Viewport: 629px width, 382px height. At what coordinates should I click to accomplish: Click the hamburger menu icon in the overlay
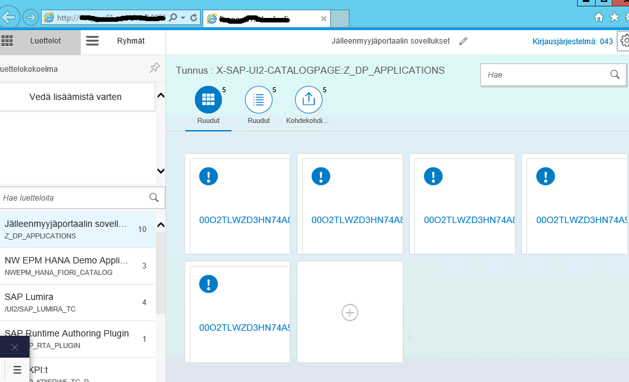click(x=17, y=370)
